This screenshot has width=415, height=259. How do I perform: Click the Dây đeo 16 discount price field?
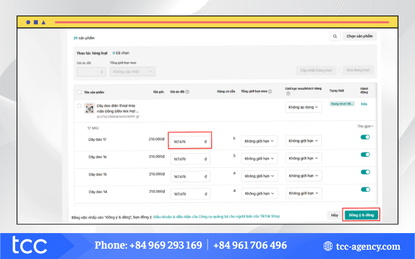pos(190,159)
